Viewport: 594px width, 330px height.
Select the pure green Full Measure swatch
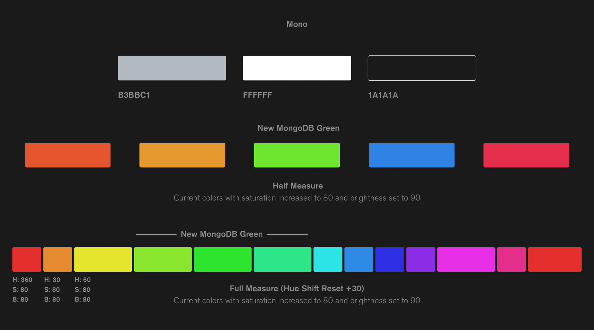pos(223,259)
